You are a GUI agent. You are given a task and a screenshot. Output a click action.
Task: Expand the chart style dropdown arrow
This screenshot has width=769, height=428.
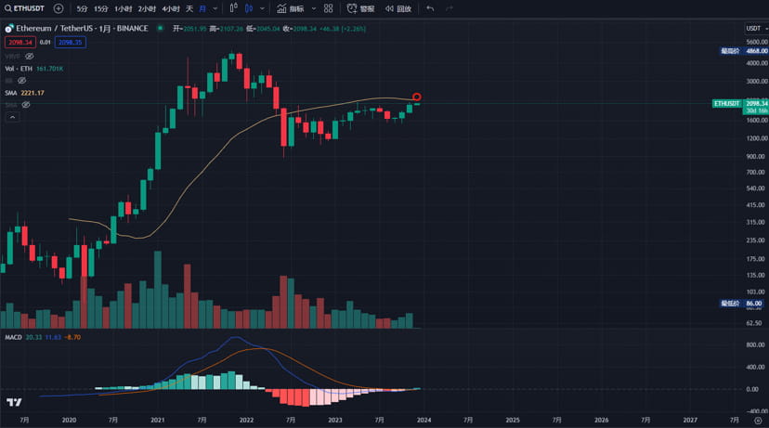(263, 8)
